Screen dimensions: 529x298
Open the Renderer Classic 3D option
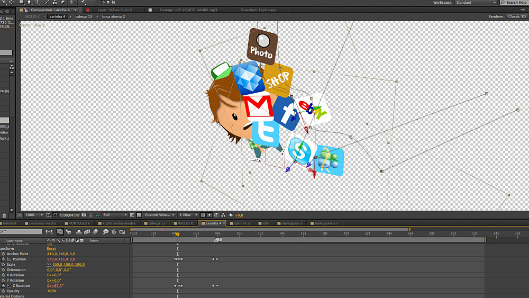pos(516,16)
